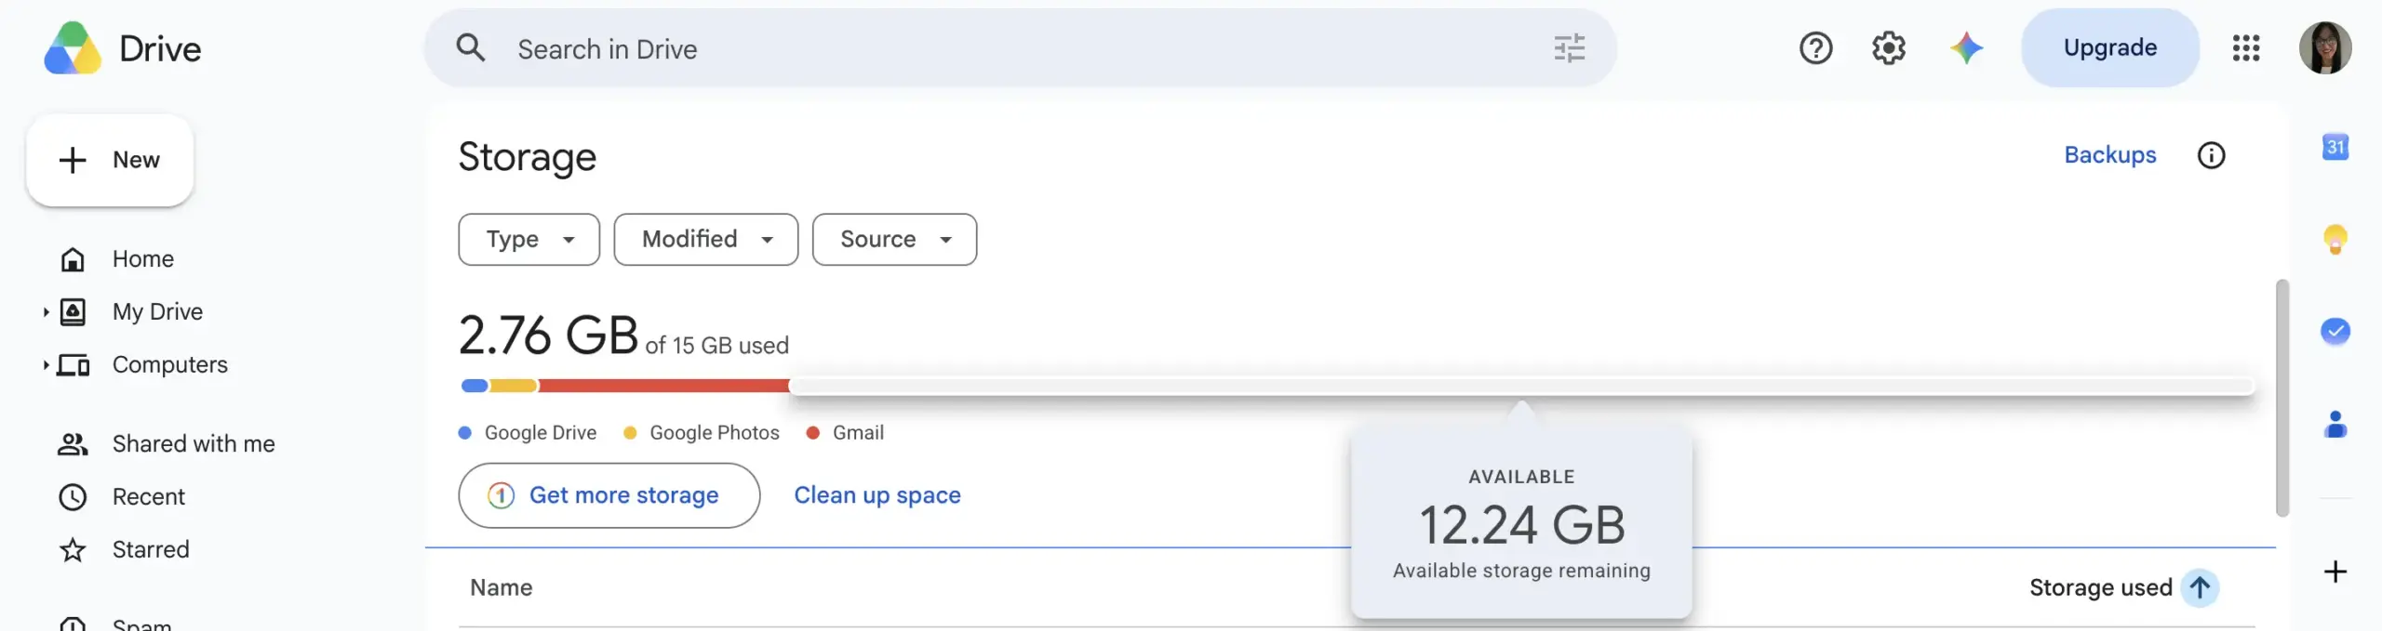Screen dimensions: 2382x631
Task: Open Computers in sidebar
Action: pos(170,365)
